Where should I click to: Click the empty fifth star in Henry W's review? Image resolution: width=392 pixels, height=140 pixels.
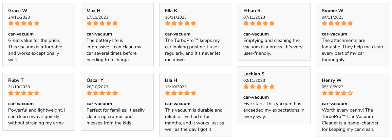[x=350, y=93]
